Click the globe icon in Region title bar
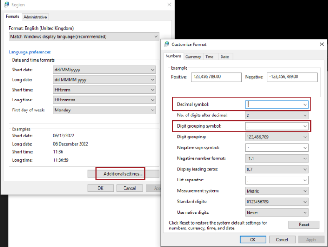The image size is (328, 247). click(6, 5)
